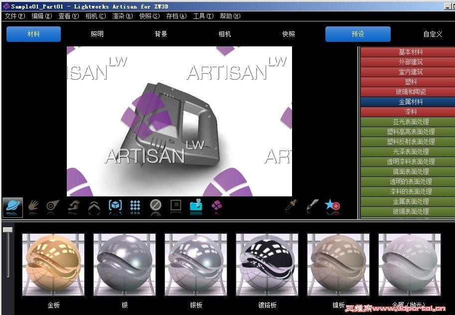Select the 预设 presets button
The width and height of the screenshot is (455, 315).
pos(358,34)
